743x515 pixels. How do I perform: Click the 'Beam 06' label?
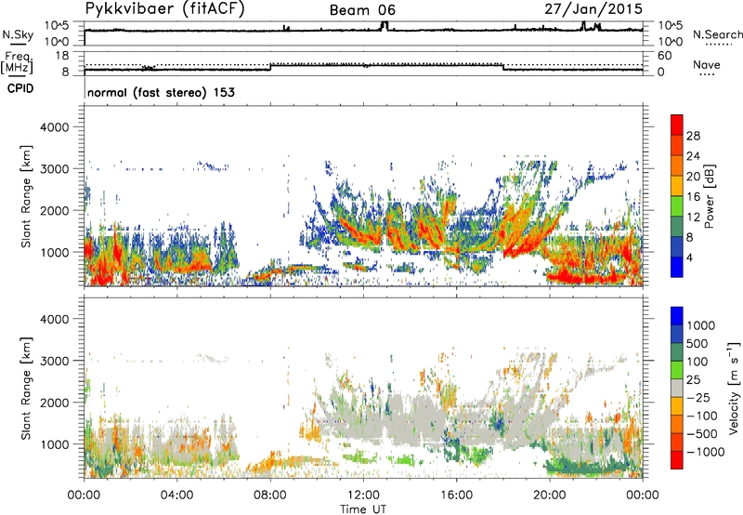click(x=362, y=10)
